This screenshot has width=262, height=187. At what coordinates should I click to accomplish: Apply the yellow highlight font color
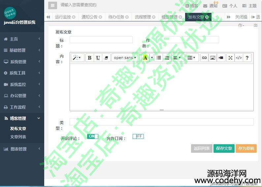point(145,58)
